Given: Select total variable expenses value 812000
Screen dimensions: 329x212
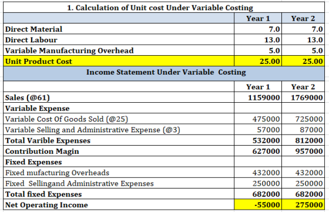Looking at the screenshot, I should pos(309,140).
